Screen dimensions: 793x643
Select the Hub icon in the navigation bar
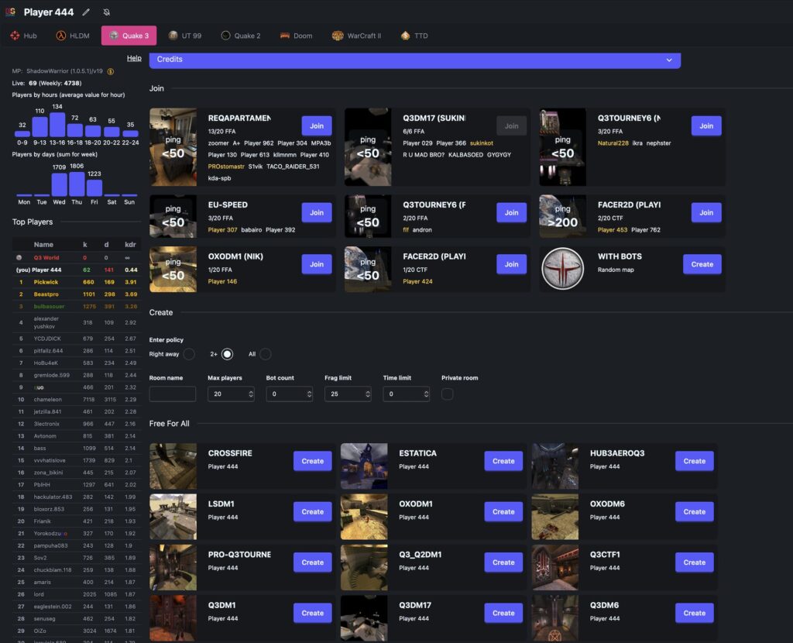[15, 36]
